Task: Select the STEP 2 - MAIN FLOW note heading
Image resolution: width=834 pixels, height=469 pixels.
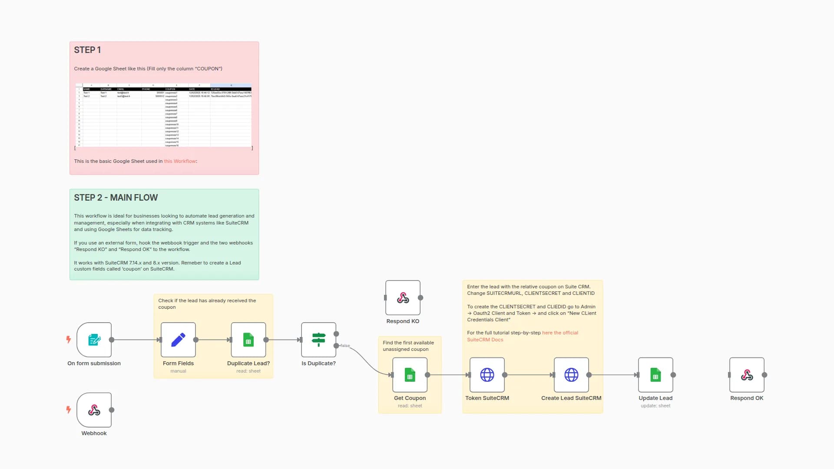Action: click(116, 198)
